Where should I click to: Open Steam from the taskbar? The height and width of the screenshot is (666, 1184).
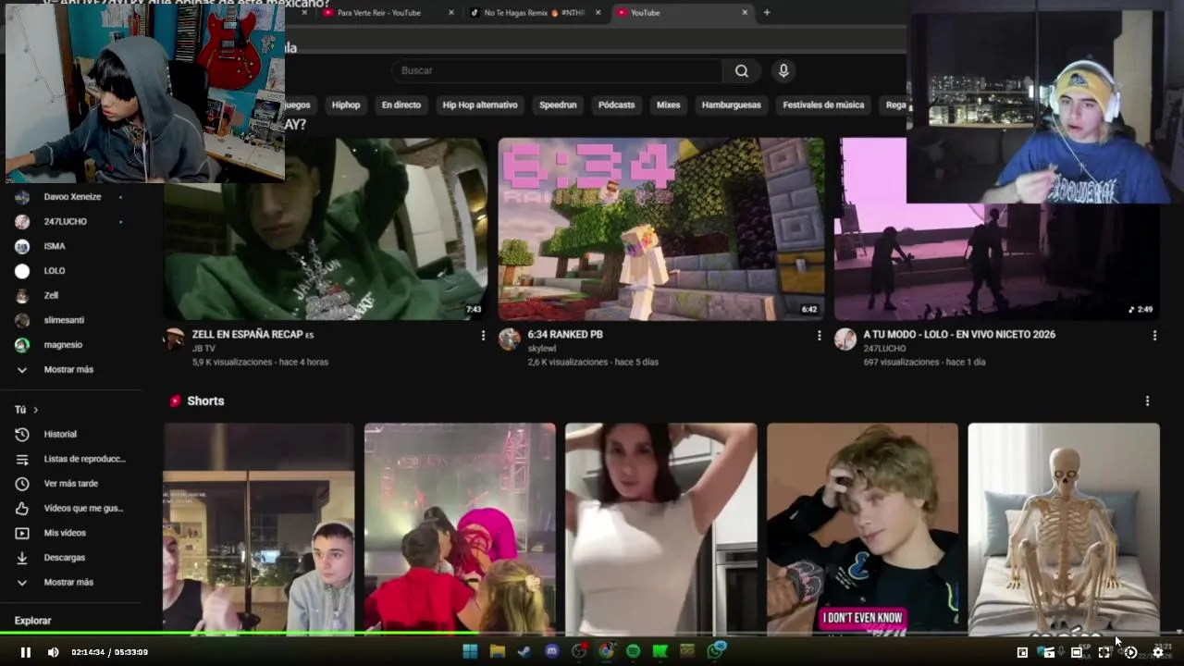[x=524, y=651]
